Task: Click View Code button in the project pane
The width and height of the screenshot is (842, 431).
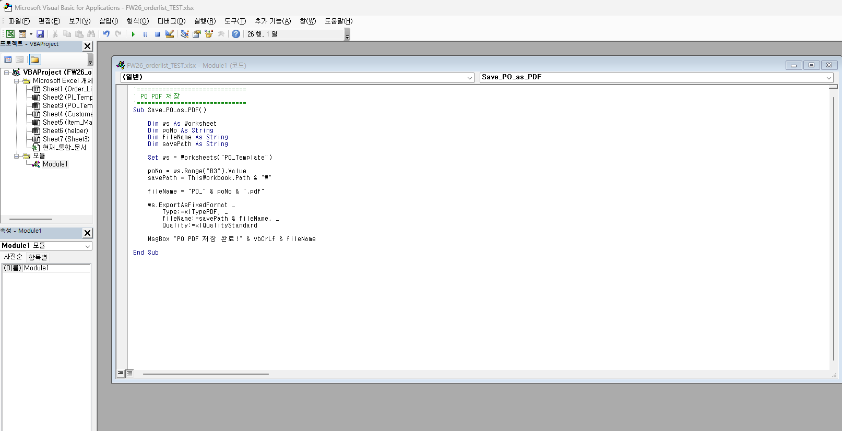Action: pyautogui.click(x=8, y=59)
